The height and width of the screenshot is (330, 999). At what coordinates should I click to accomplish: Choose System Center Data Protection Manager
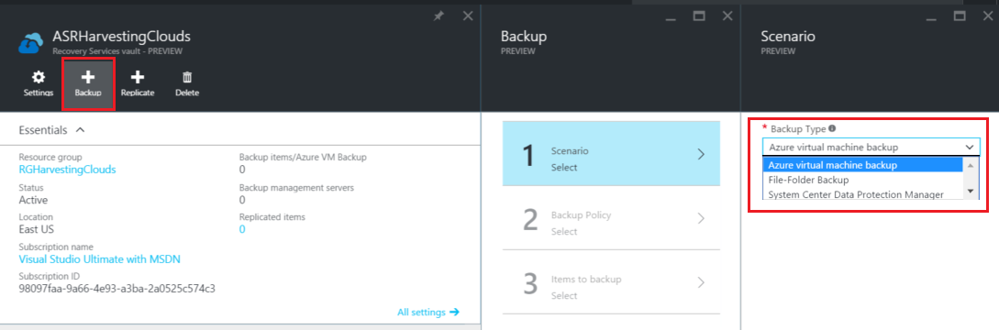coord(862,194)
